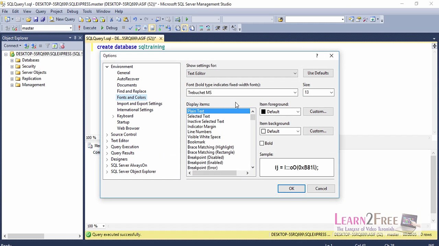
Task: Enable the Bold checkbox
Action: click(262, 143)
